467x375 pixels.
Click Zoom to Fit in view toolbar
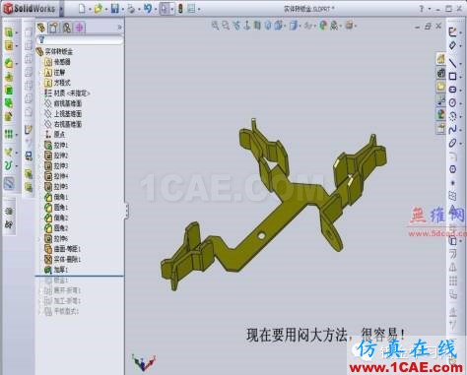coord(216,26)
